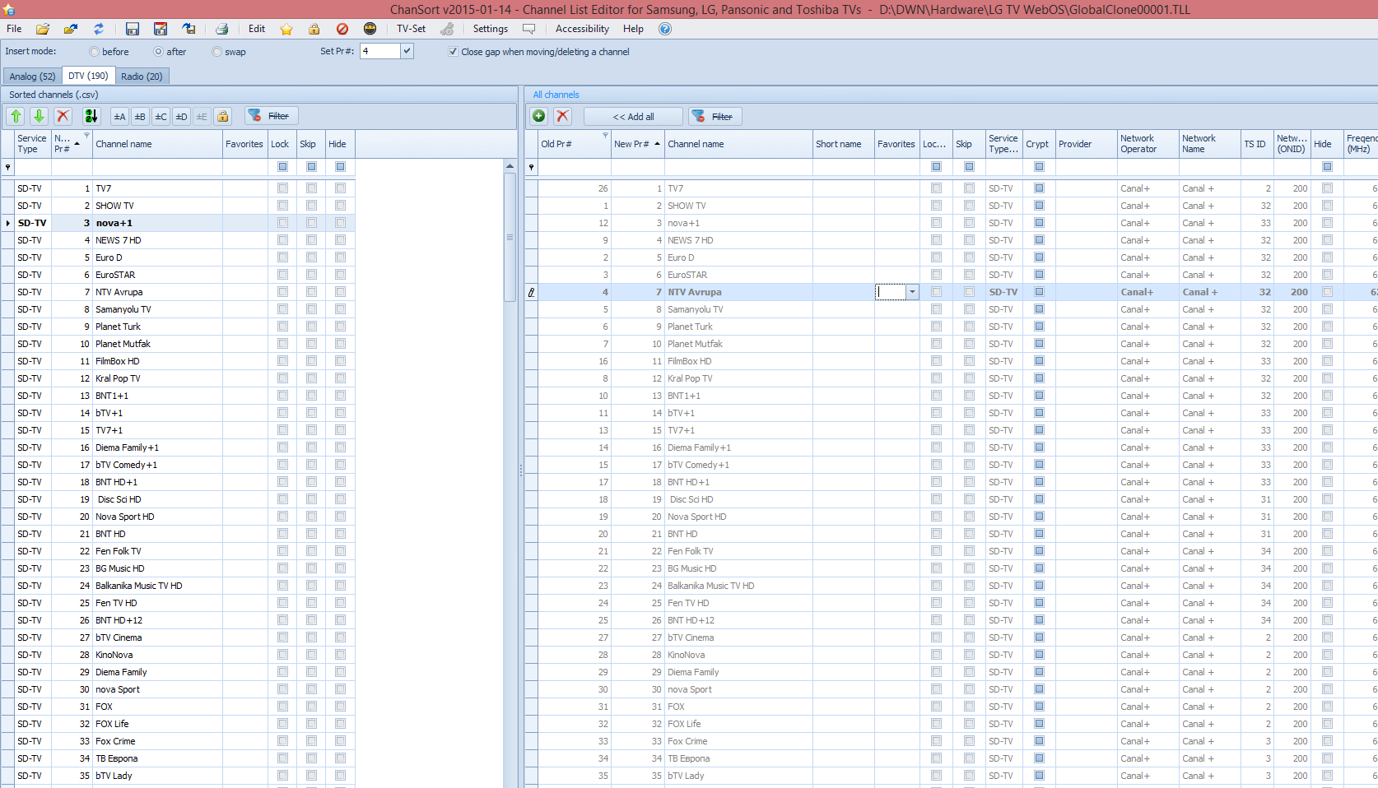Screen dimensions: 1378x788
Task: Click the save file floppy icon
Action: tap(132, 29)
